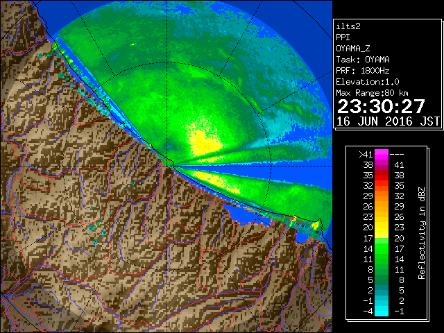Click the '---' upper bound legend label
Screen dimensions: 444x333
[397, 154]
